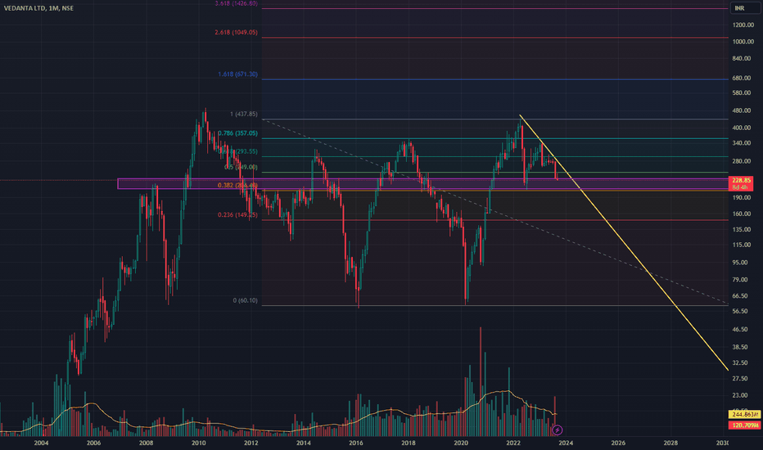Click the red 120.709M volume tag

coord(744,425)
